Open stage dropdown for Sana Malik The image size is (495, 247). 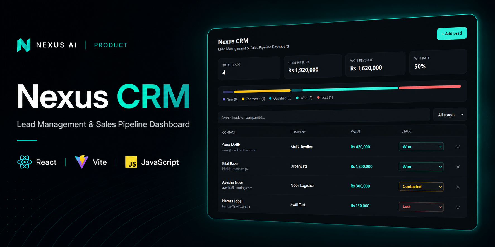coord(421,147)
